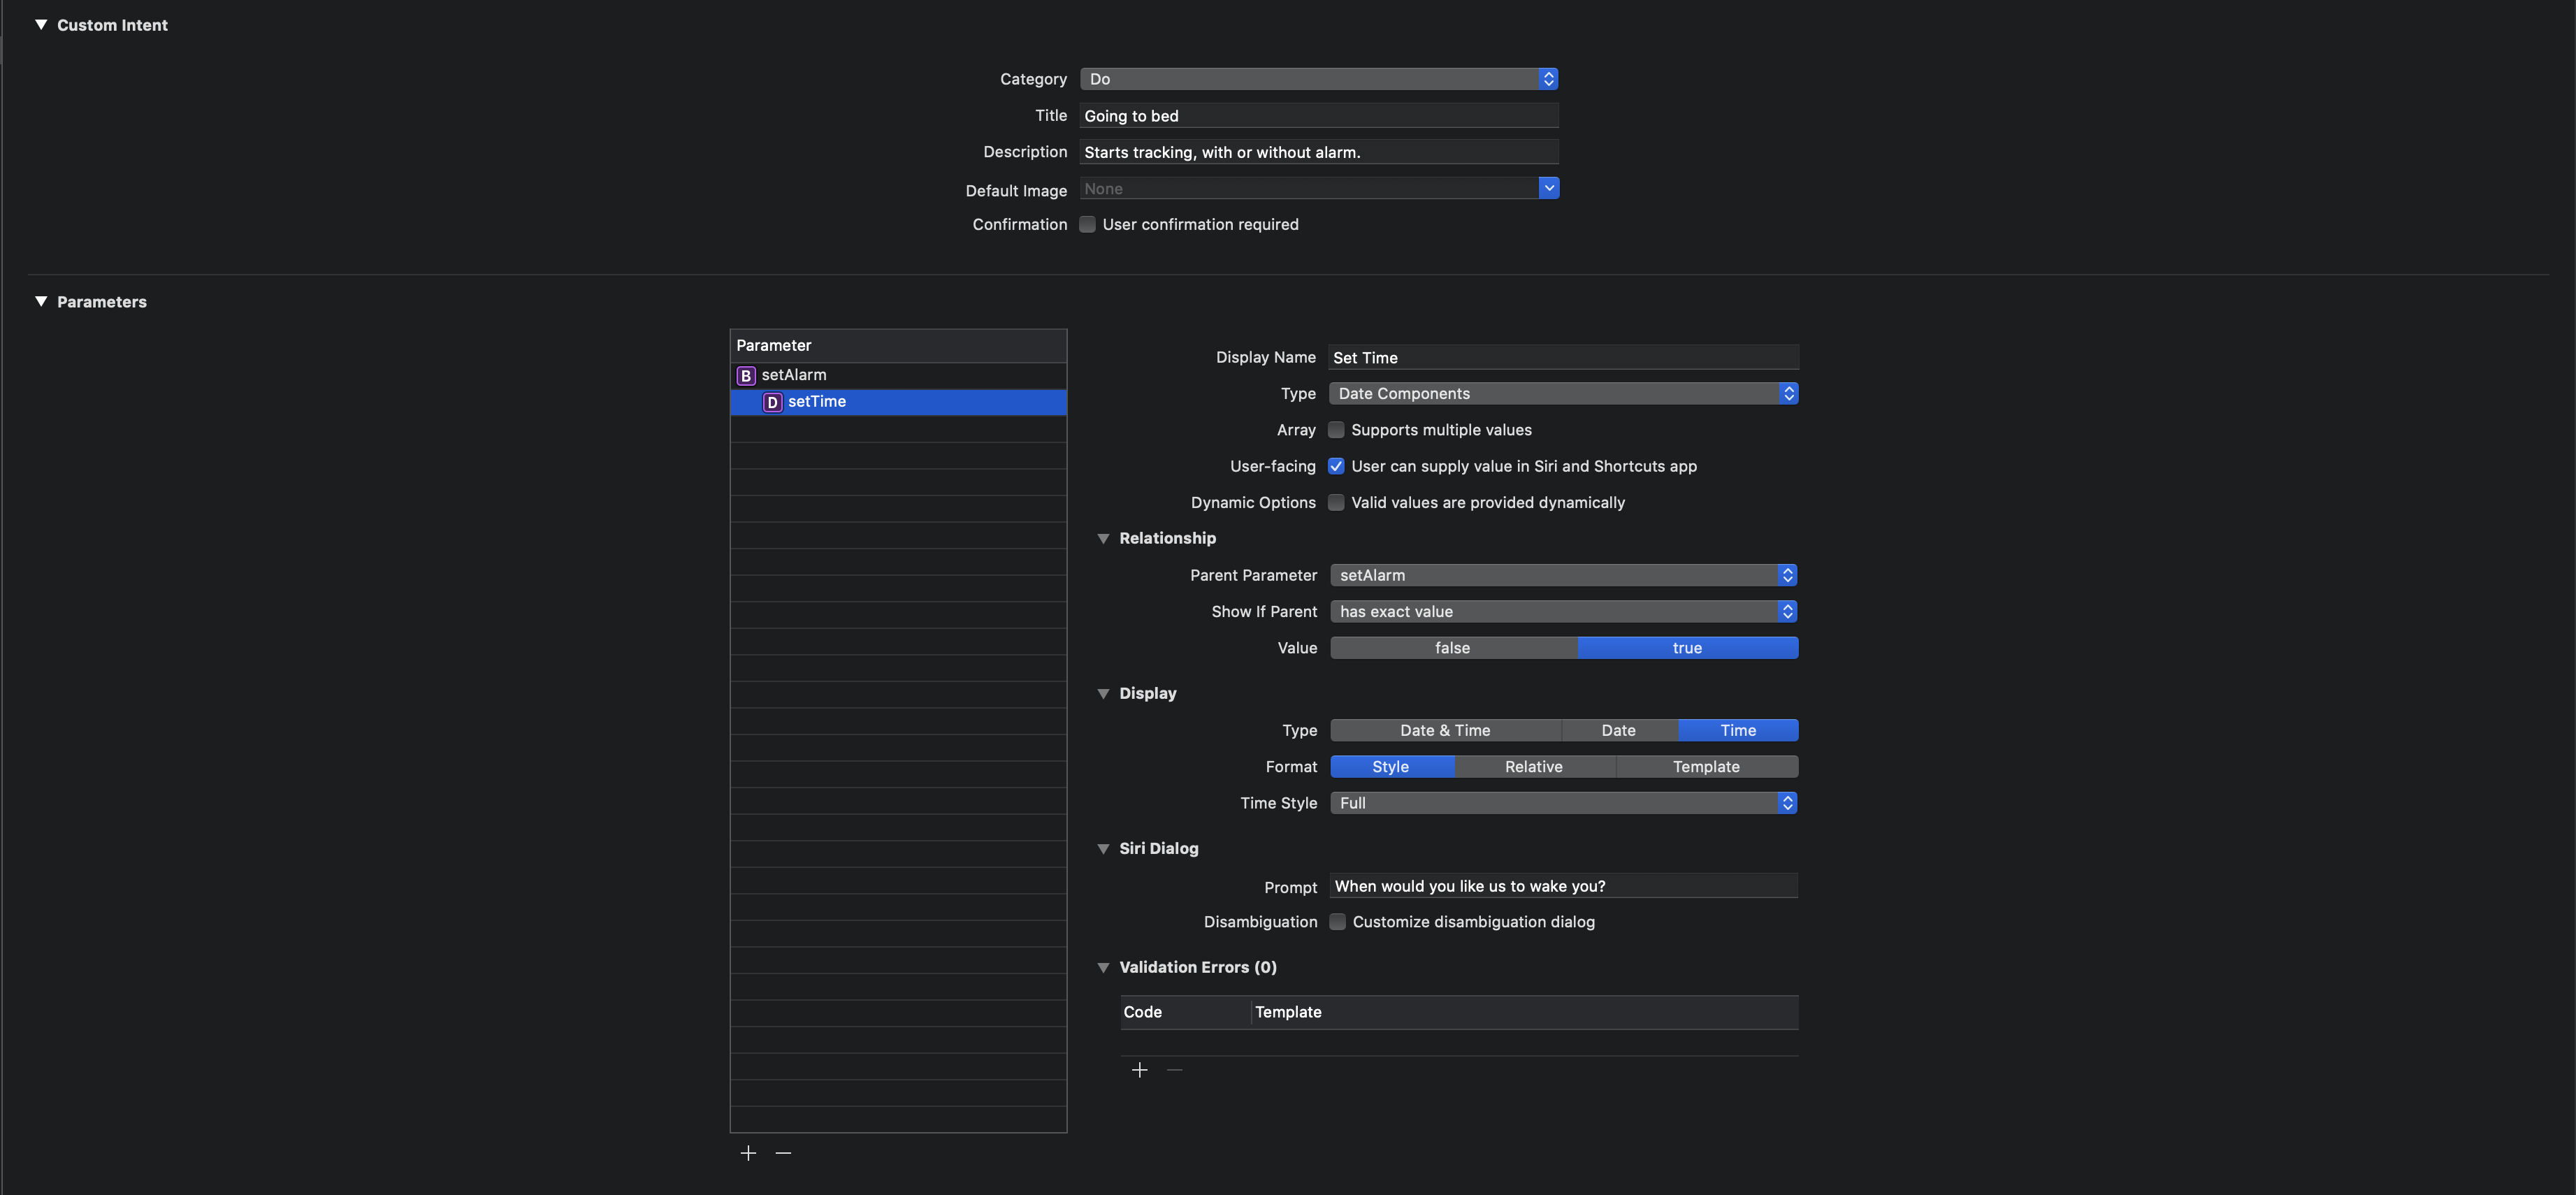Collapse the Parameters section triangle
Viewport: 2576px width, 1195px height.
[41, 302]
